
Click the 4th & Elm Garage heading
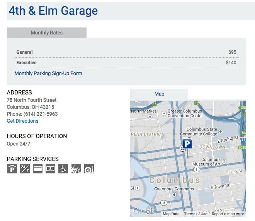coord(53,11)
